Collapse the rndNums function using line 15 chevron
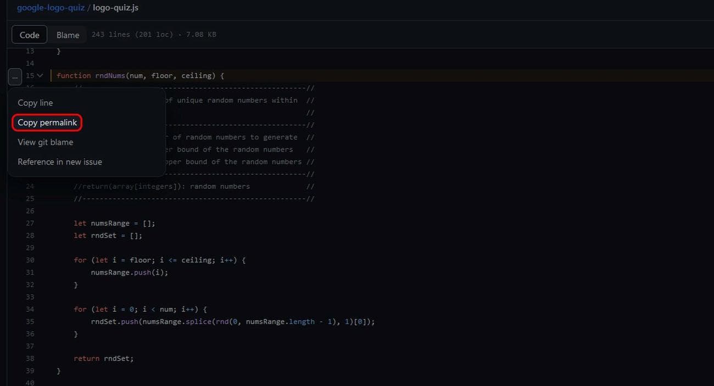This screenshot has height=386, width=714. click(x=40, y=75)
